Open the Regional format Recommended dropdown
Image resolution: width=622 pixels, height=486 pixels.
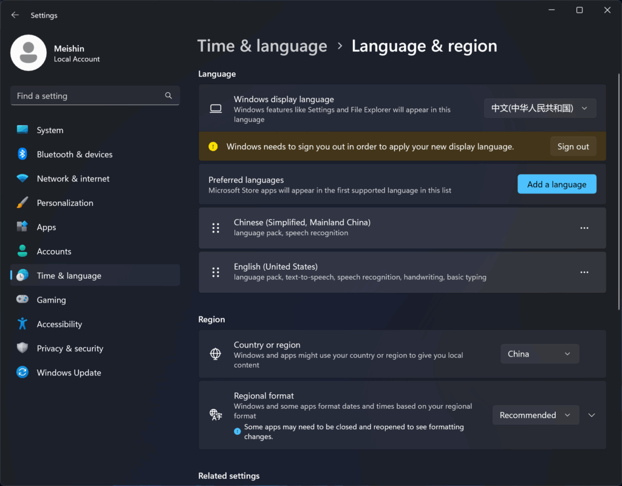[x=535, y=415]
